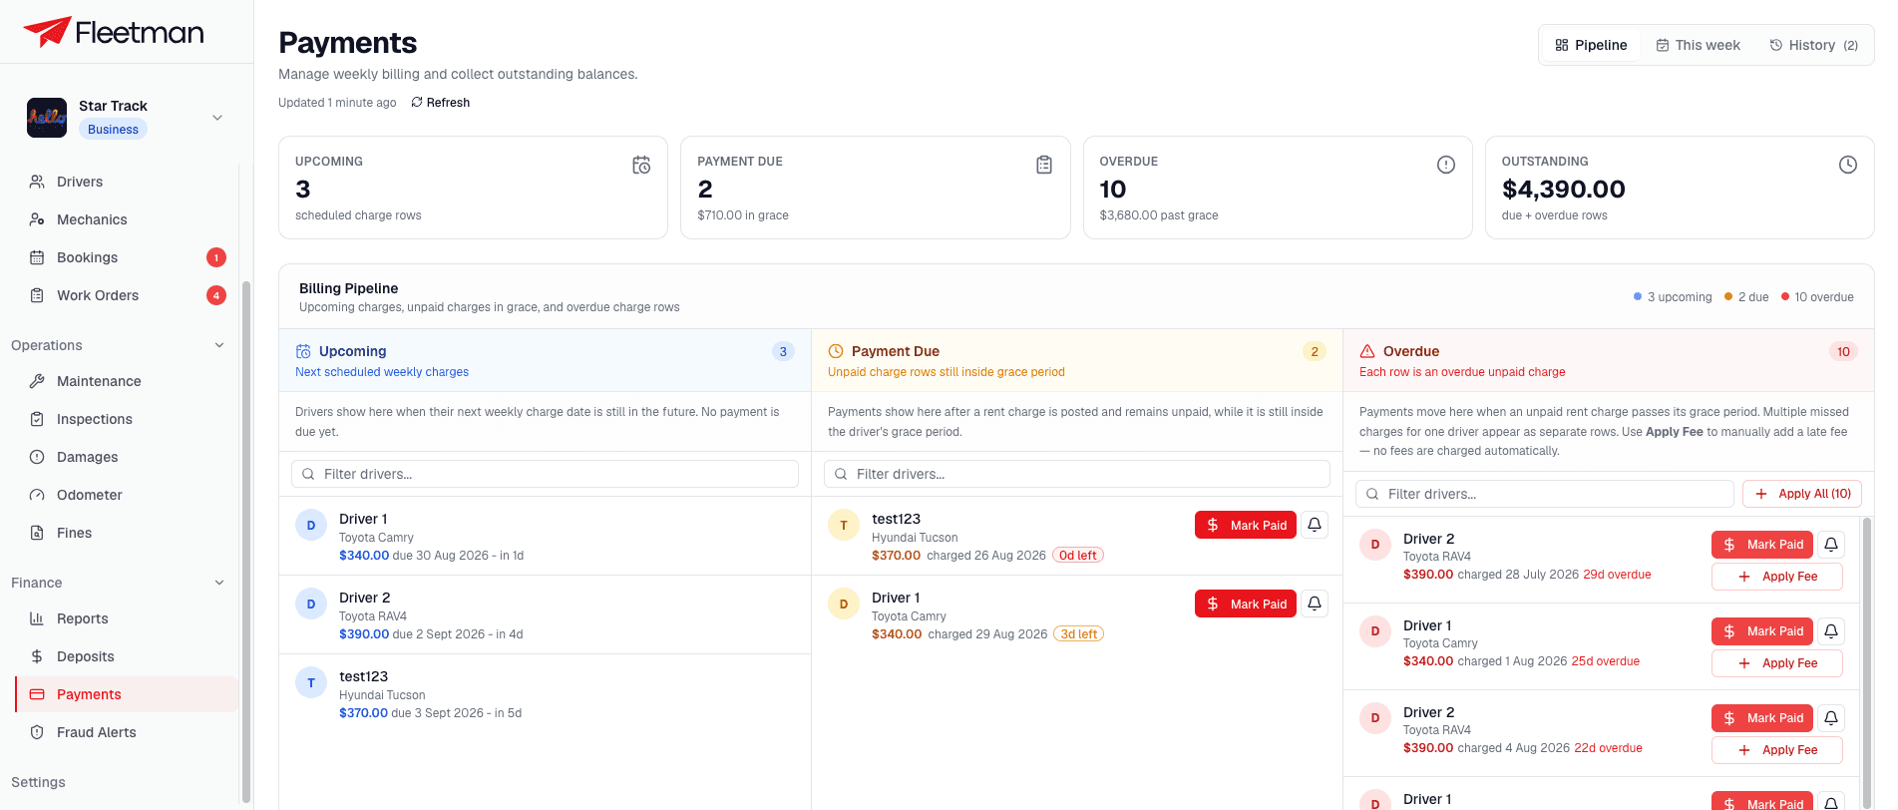
Task: Click bell for Driver 1 25d overdue row
Action: pyautogui.click(x=1831, y=631)
